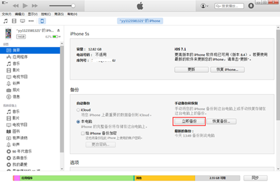Open the 控制(C) menu
The height and width of the screenshot is (185, 280).
tap(45, 14)
